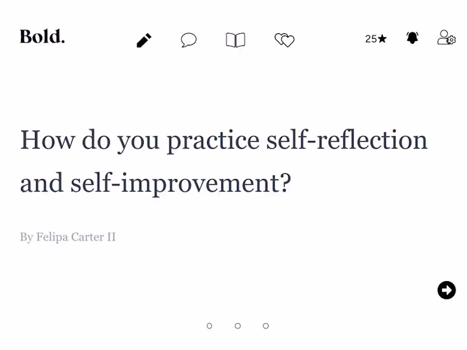
Task: Click the small gear on the profile icon
Action: [451, 41]
